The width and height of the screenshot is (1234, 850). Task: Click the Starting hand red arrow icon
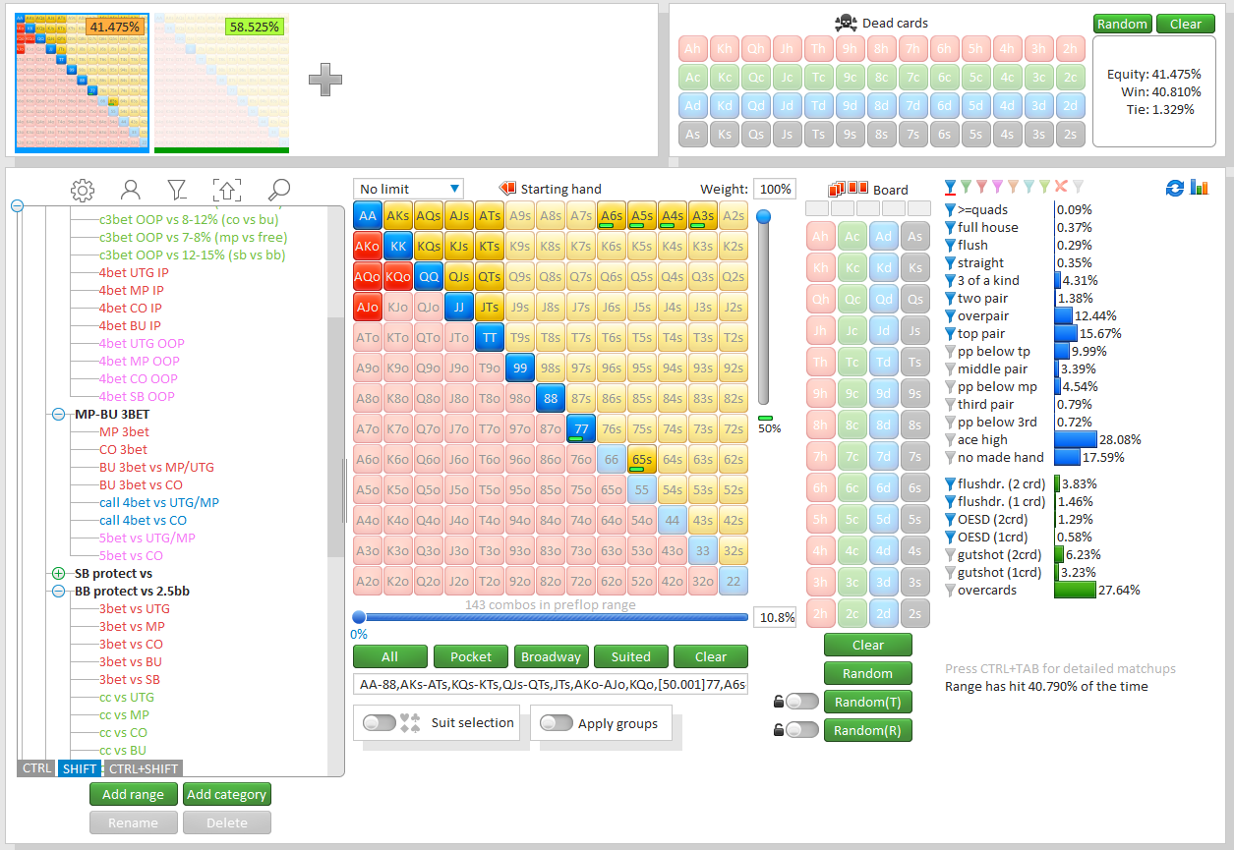point(507,189)
